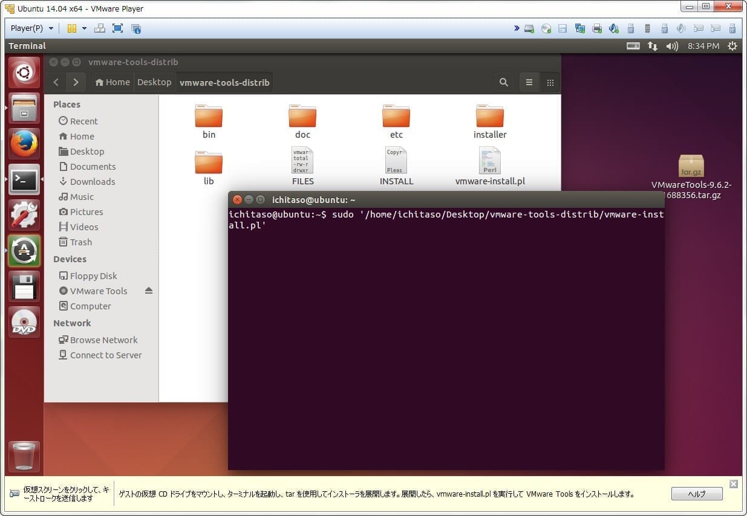Click the ヘルプ help button
The height and width of the screenshot is (516, 747).
tap(697, 494)
